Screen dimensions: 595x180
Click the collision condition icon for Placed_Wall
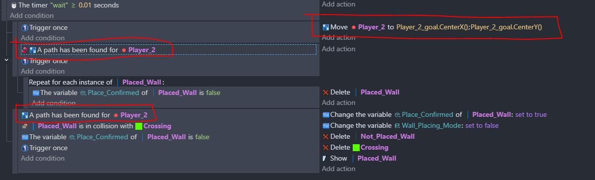[x=25, y=126]
